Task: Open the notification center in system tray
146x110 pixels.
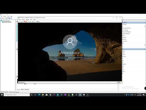Action: tap(144, 95)
